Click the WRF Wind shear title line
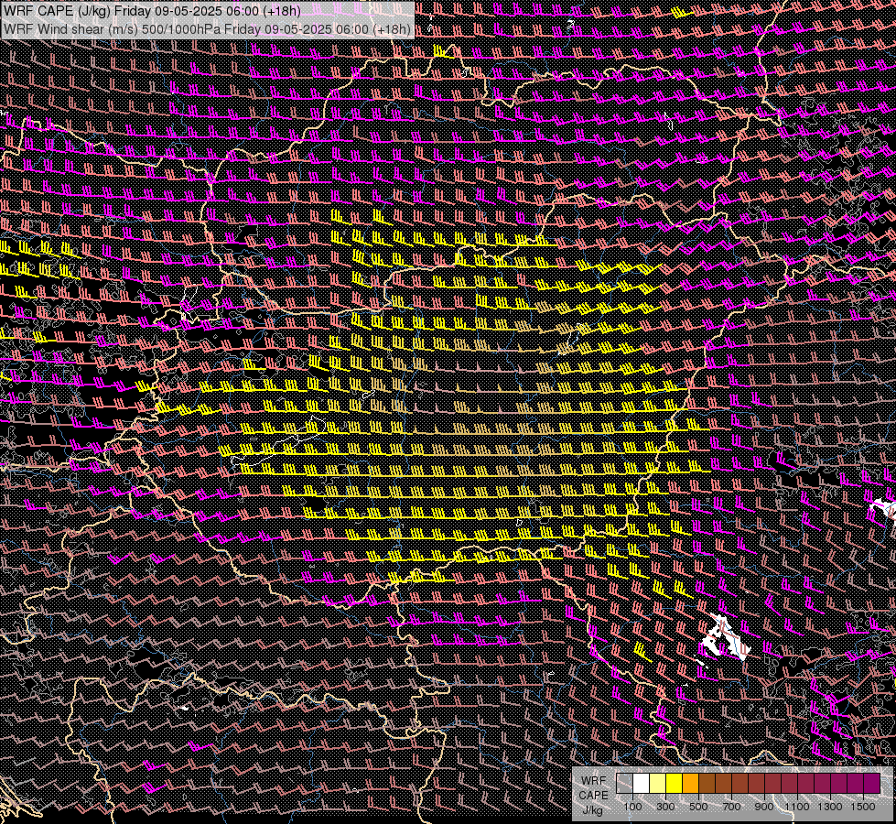The height and width of the screenshot is (824, 896). coord(207,29)
